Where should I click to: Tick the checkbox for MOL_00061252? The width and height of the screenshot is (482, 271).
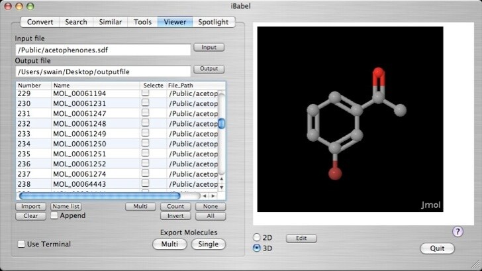point(146,164)
